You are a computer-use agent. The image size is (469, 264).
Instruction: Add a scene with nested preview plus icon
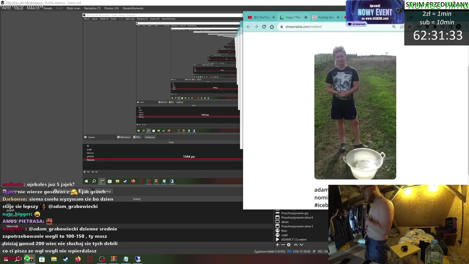coord(85,172)
